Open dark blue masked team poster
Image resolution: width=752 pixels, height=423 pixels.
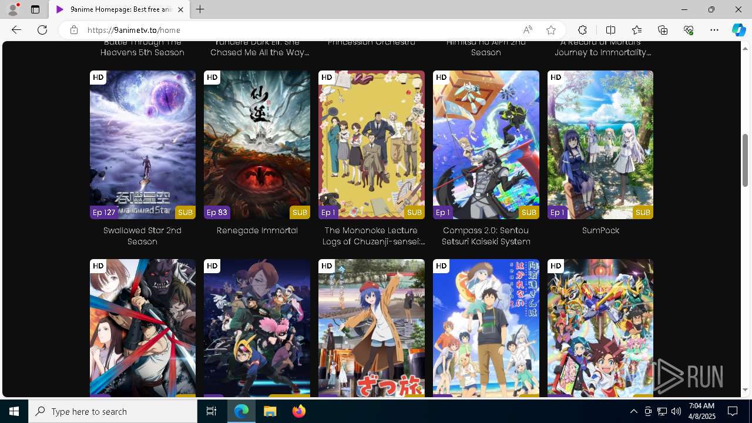coord(257,328)
